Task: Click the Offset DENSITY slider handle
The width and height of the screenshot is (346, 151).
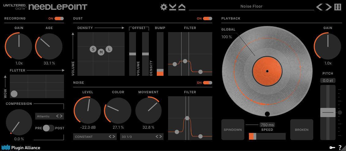Action: click(x=145, y=54)
